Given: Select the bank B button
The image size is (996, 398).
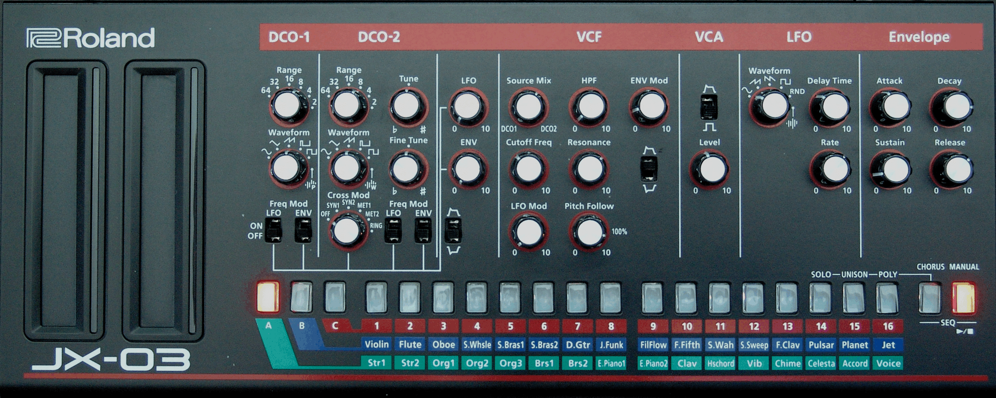Looking at the screenshot, I should tap(301, 297).
